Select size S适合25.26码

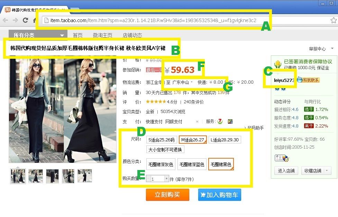(161, 140)
